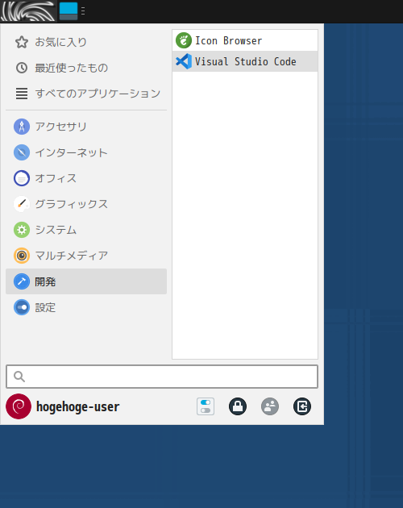This screenshot has width=403, height=508.
Task: Select the システム category
Action: pos(86,230)
